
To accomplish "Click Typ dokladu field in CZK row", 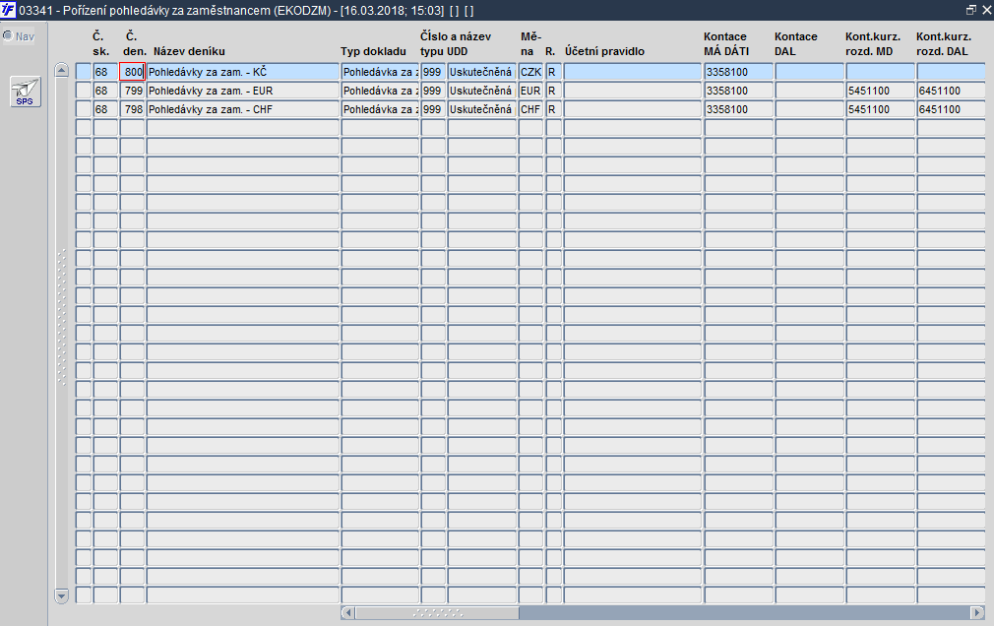I will 380,72.
